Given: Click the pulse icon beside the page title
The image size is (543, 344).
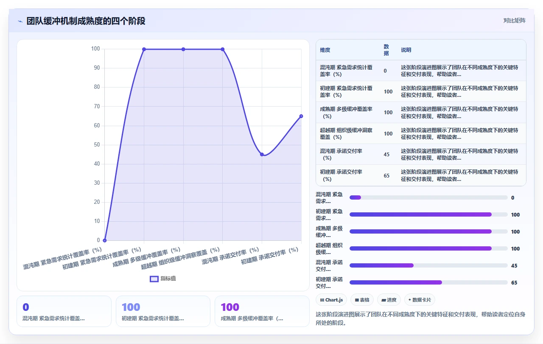Looking at the screenshot, I should tap(20, 21).
